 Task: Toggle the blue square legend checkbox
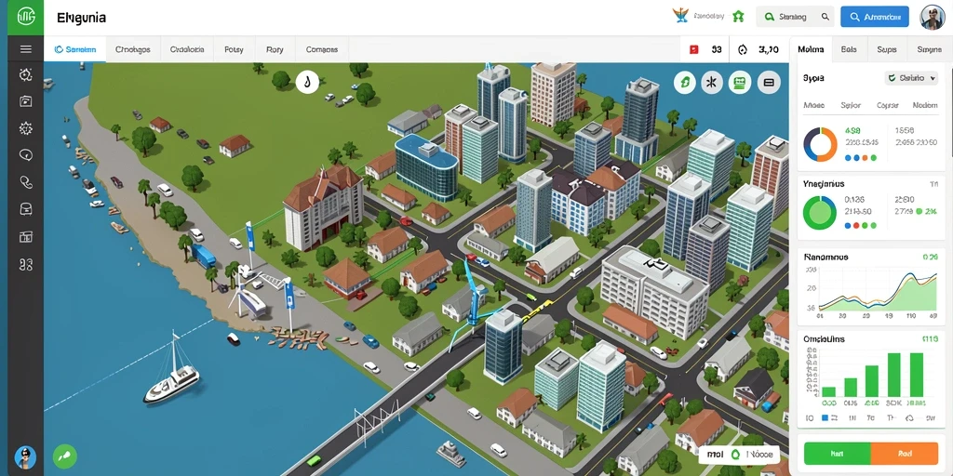click(825, 417)
